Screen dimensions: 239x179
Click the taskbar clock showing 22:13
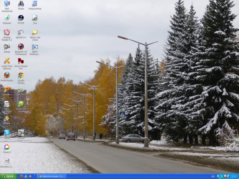[x=234, y=176]
